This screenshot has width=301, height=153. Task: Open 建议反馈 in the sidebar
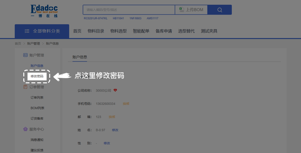pos(37,150)
